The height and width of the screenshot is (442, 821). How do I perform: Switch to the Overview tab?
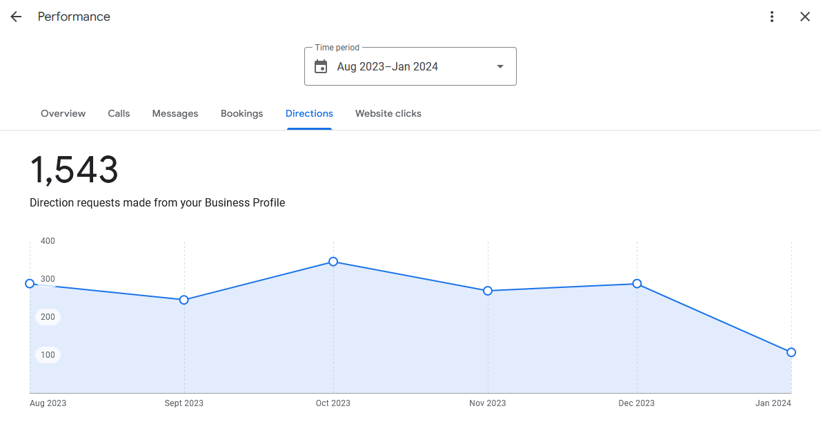(x=63, y=113)
